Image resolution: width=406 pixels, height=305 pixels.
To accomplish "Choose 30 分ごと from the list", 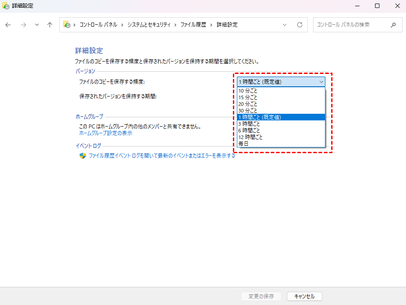I will 248,110.
